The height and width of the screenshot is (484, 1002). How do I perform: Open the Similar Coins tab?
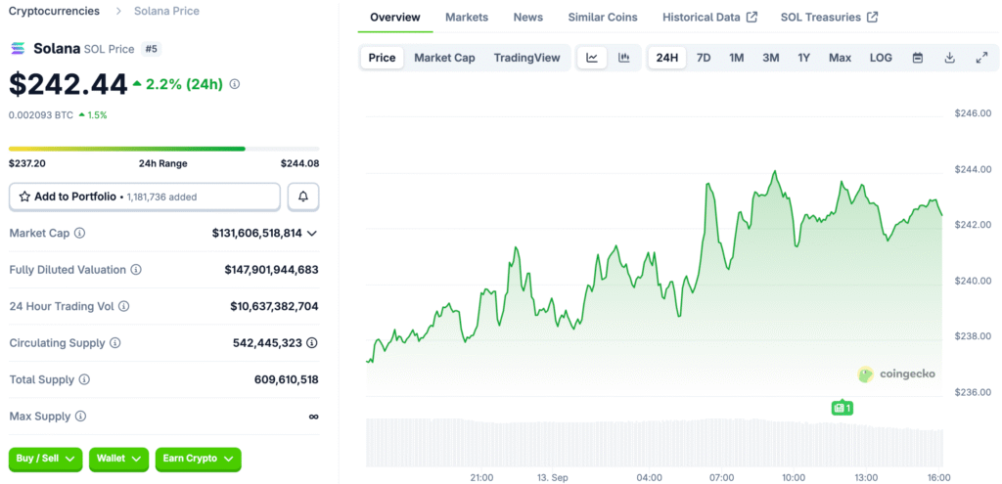[603, 18]
